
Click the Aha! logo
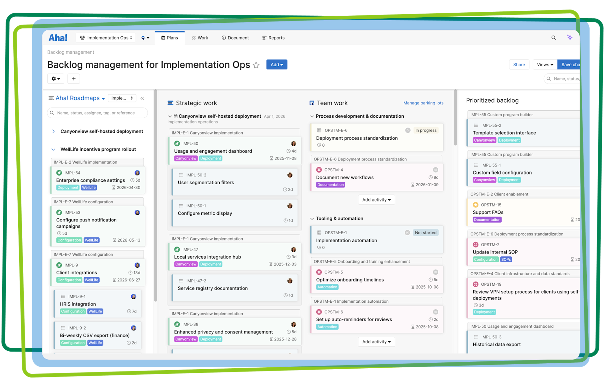[x=58, y=38]
